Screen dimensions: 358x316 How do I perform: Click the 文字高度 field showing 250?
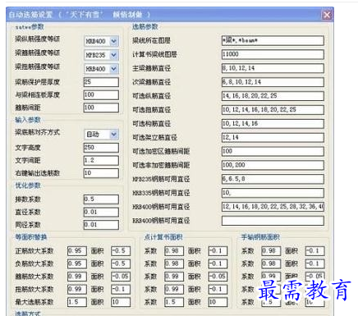click(101, 148)
